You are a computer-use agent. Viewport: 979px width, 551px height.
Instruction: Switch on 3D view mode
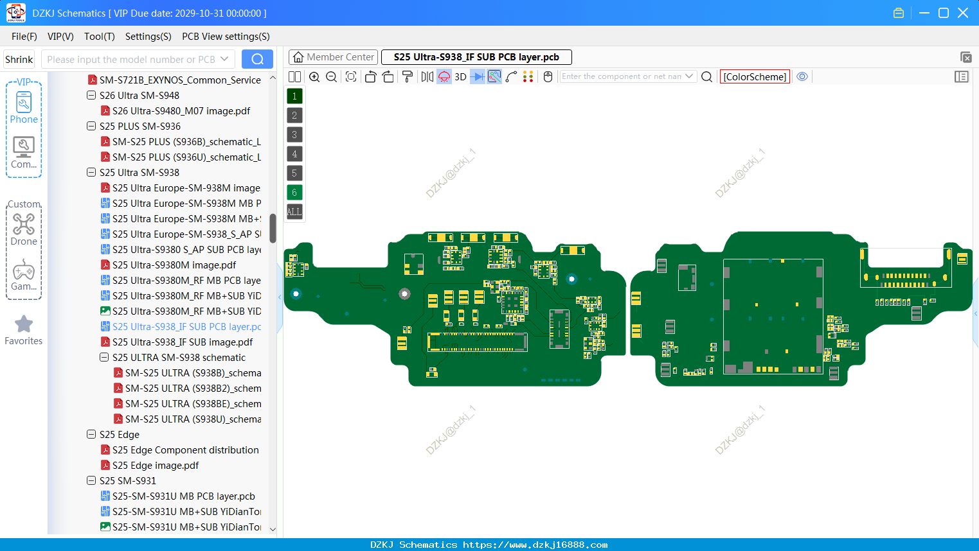point(460,76)
